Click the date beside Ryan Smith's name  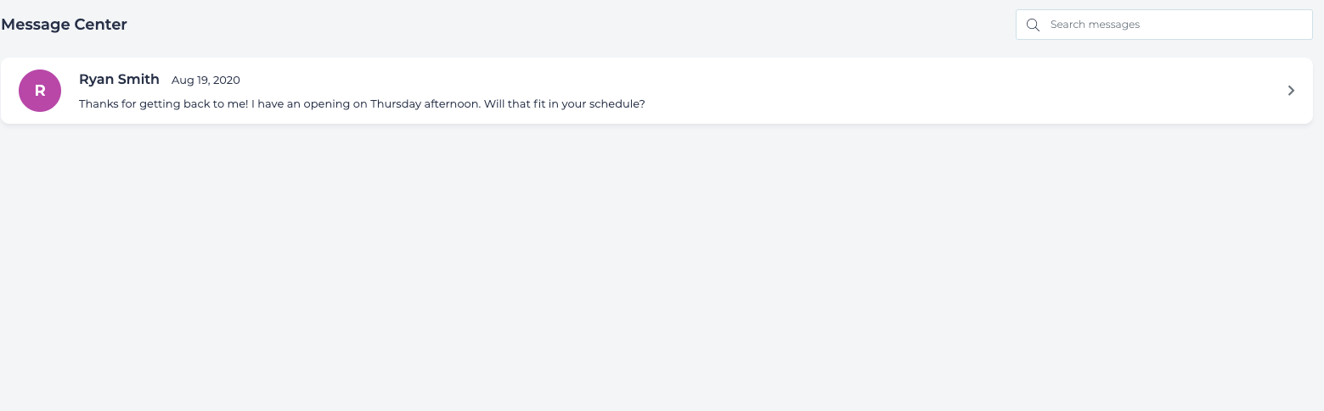[206, 81]
